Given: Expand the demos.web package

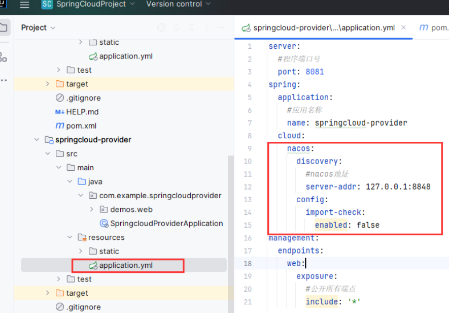Looking at the screenshot, I should tap(91, 209).
